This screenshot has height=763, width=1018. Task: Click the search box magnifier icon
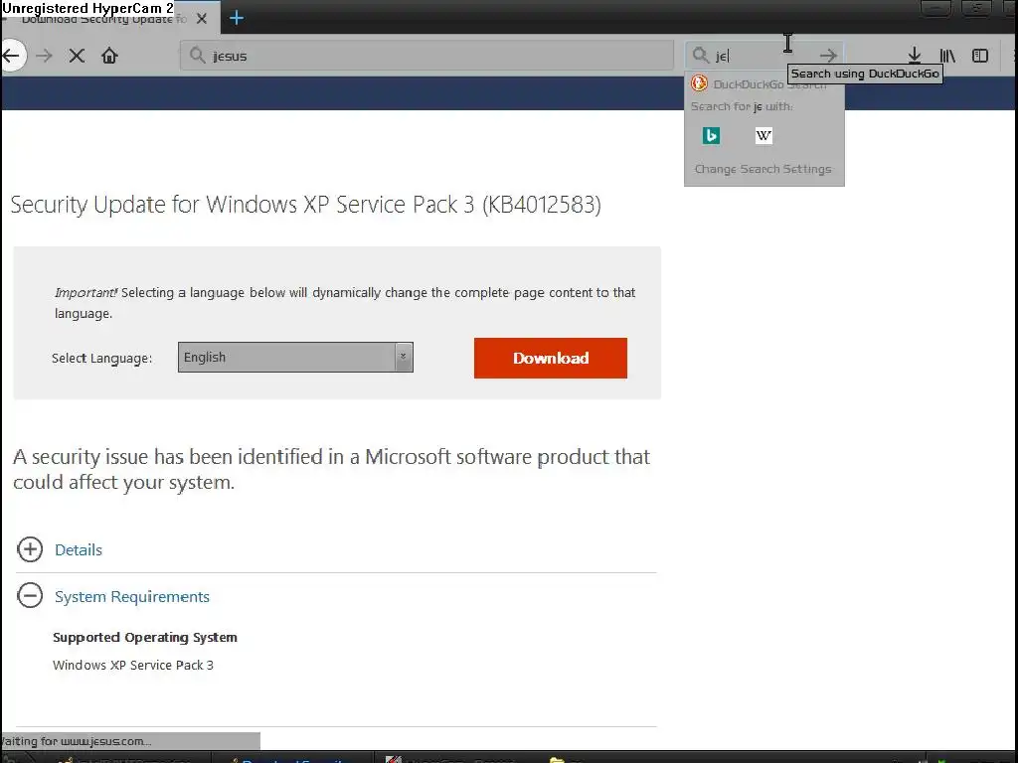click(x=700, y=56)
